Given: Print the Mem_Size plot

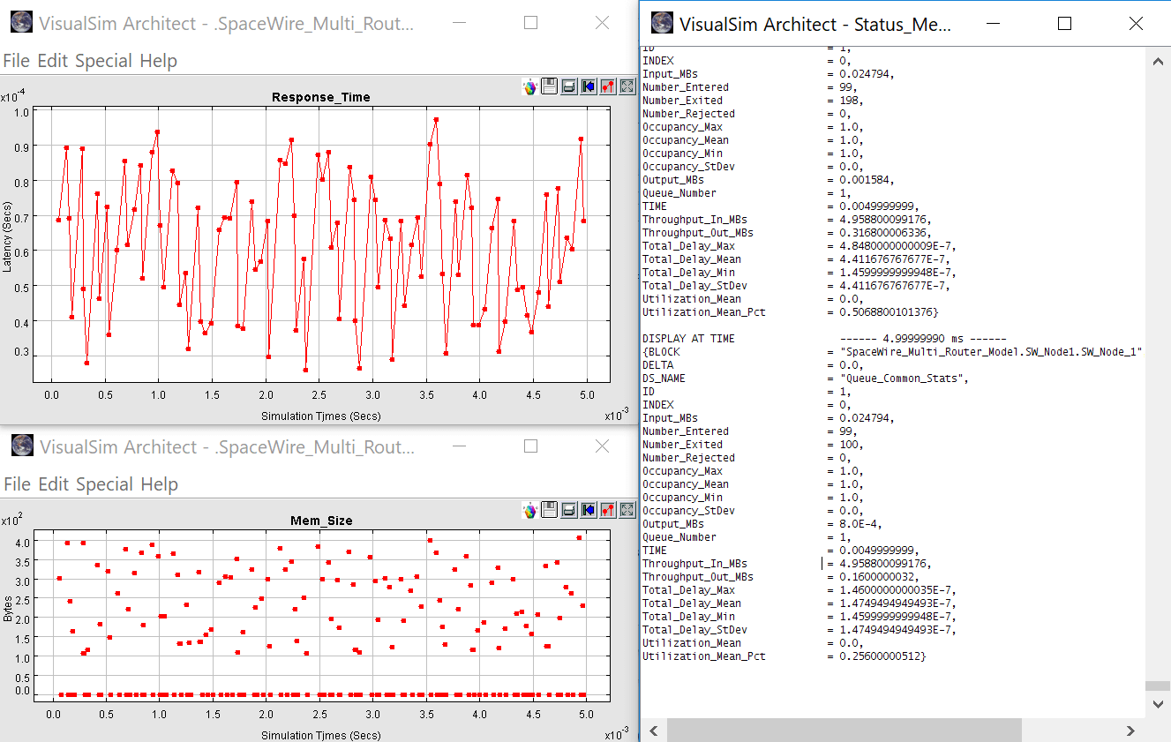Looking at the screenshot, I should coord(568,510).
